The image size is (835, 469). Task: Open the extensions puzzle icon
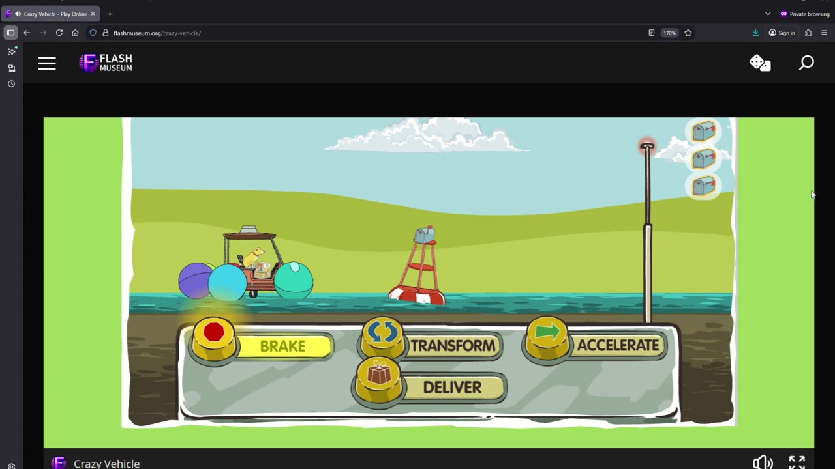(808, 33)
